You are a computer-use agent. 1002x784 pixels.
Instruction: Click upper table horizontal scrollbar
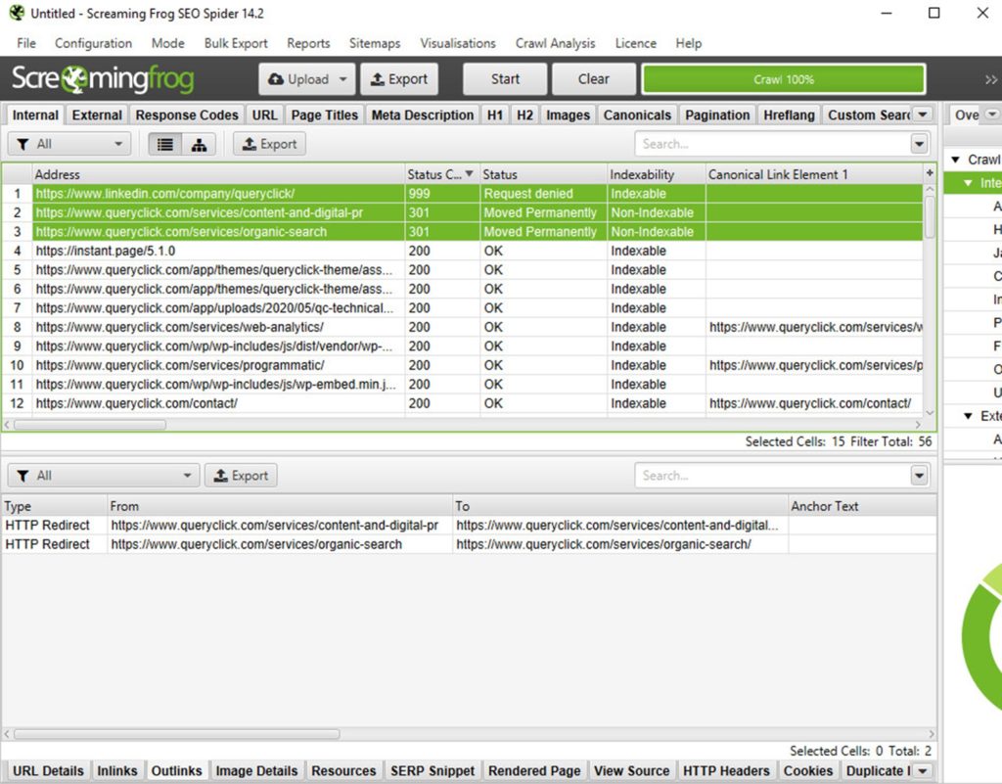click(x=90, y=425)
